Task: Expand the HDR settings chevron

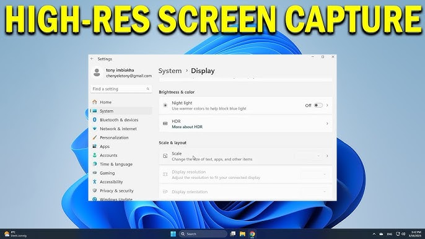Action: click(x=327, y=124)
